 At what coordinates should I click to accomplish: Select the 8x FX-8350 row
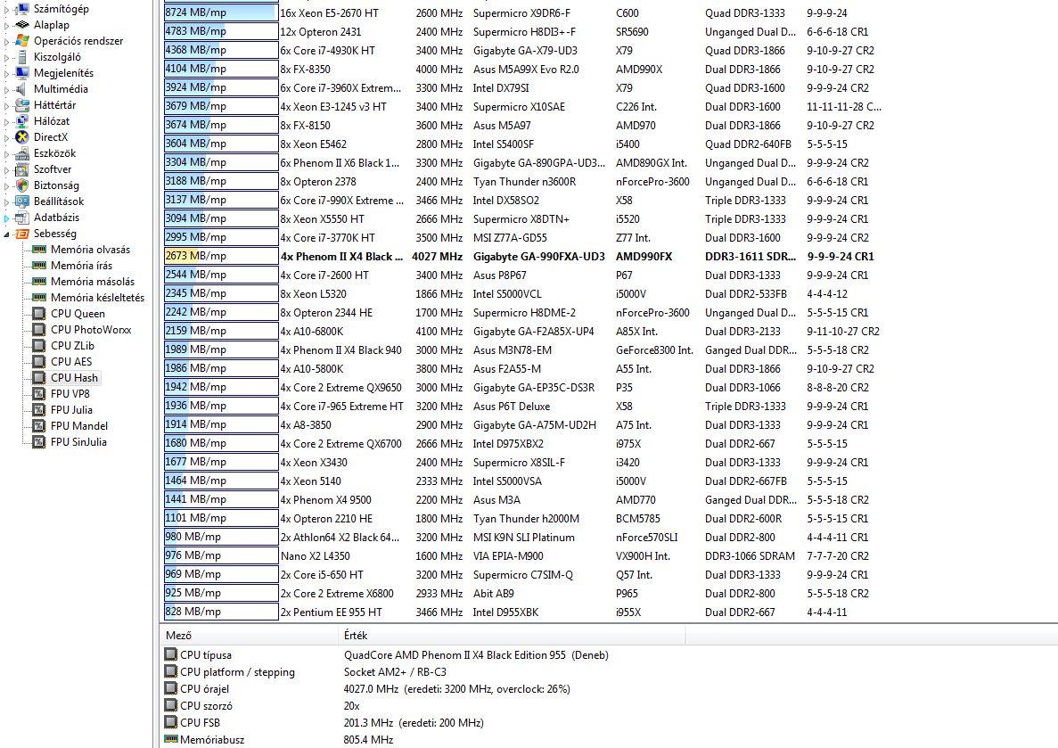[x=523, y=69]
